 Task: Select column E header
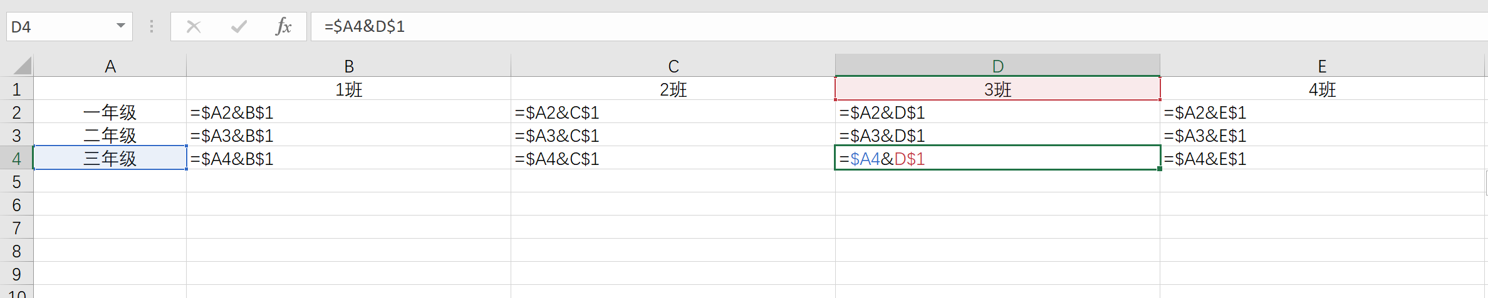(x=1322, y=66)
